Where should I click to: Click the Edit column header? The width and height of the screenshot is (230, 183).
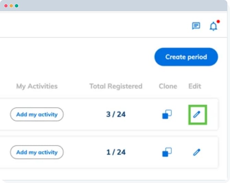coord(195,86)
